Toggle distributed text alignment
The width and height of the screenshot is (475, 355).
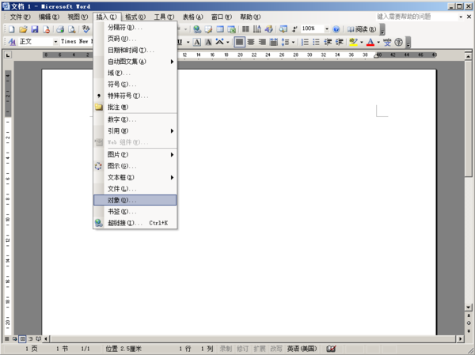(x=274, y=42)
